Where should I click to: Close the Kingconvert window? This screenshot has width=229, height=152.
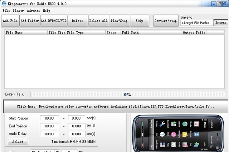pyautogui.click(x=225, y=4)
